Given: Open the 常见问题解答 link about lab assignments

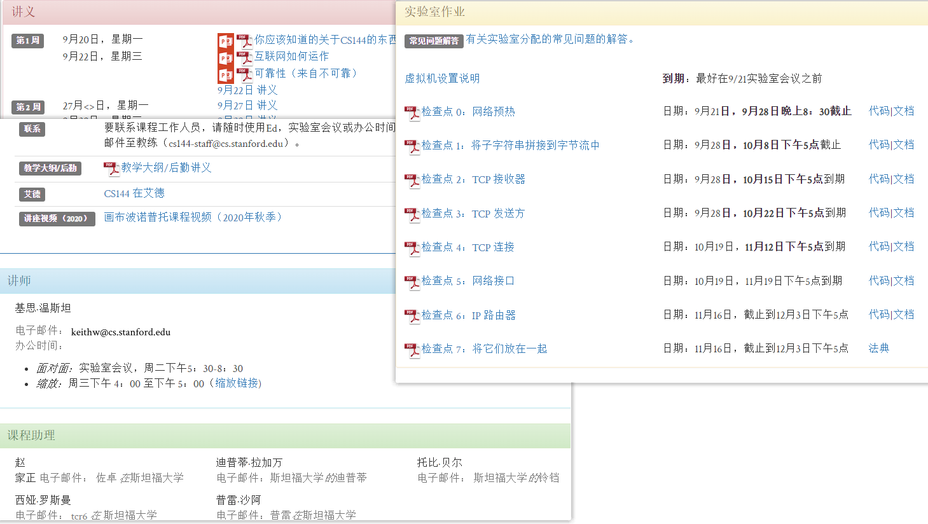Looking at the screenshot, I should click(550, 39).
